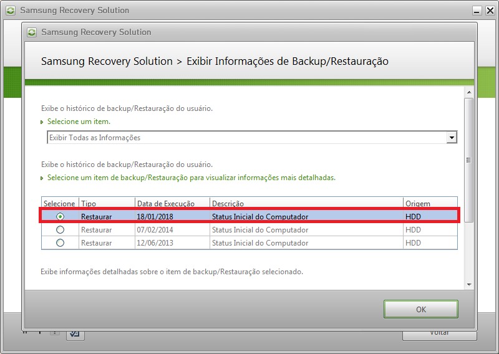Screen dimensions: 499x354
Task: Click the Voltar button behind the dialog
Action: click(x=440, y=335)
